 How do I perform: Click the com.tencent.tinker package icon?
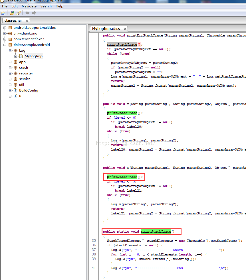tap(10, 39)
